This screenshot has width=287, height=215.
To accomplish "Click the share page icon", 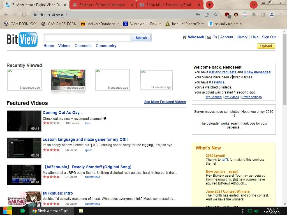I will 207,15.
